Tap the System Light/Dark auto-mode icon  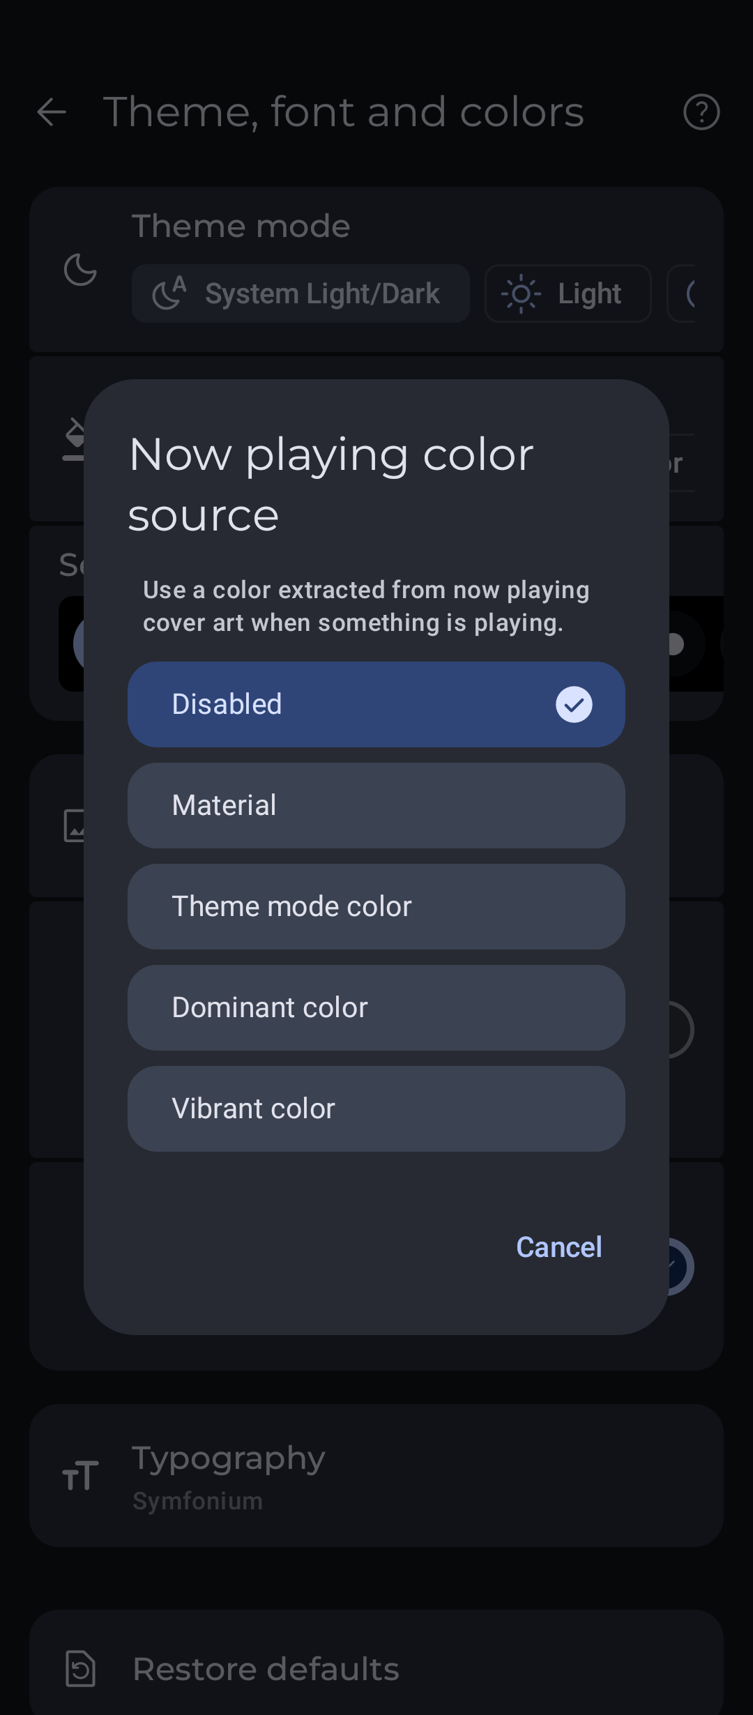click(x=169, y=294)
